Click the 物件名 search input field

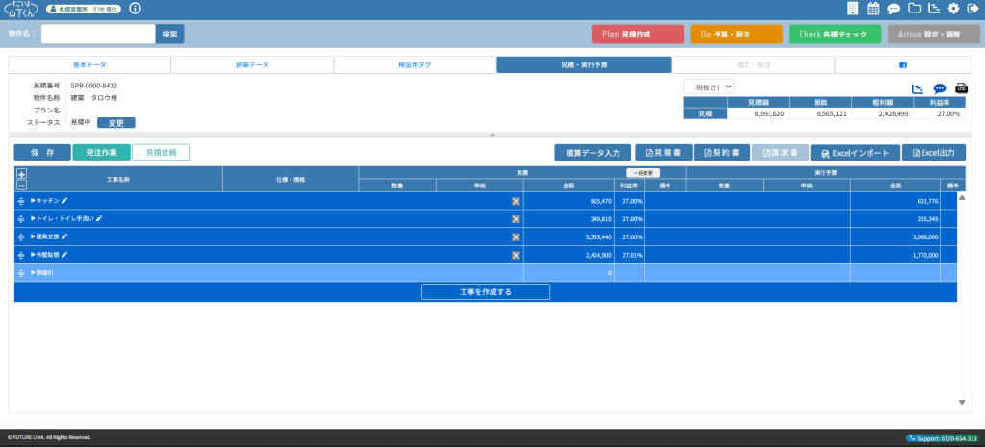click(x=98, y=34)
